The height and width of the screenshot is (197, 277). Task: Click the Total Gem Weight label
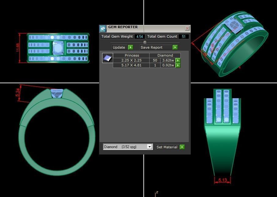click(x=117, y=36)
